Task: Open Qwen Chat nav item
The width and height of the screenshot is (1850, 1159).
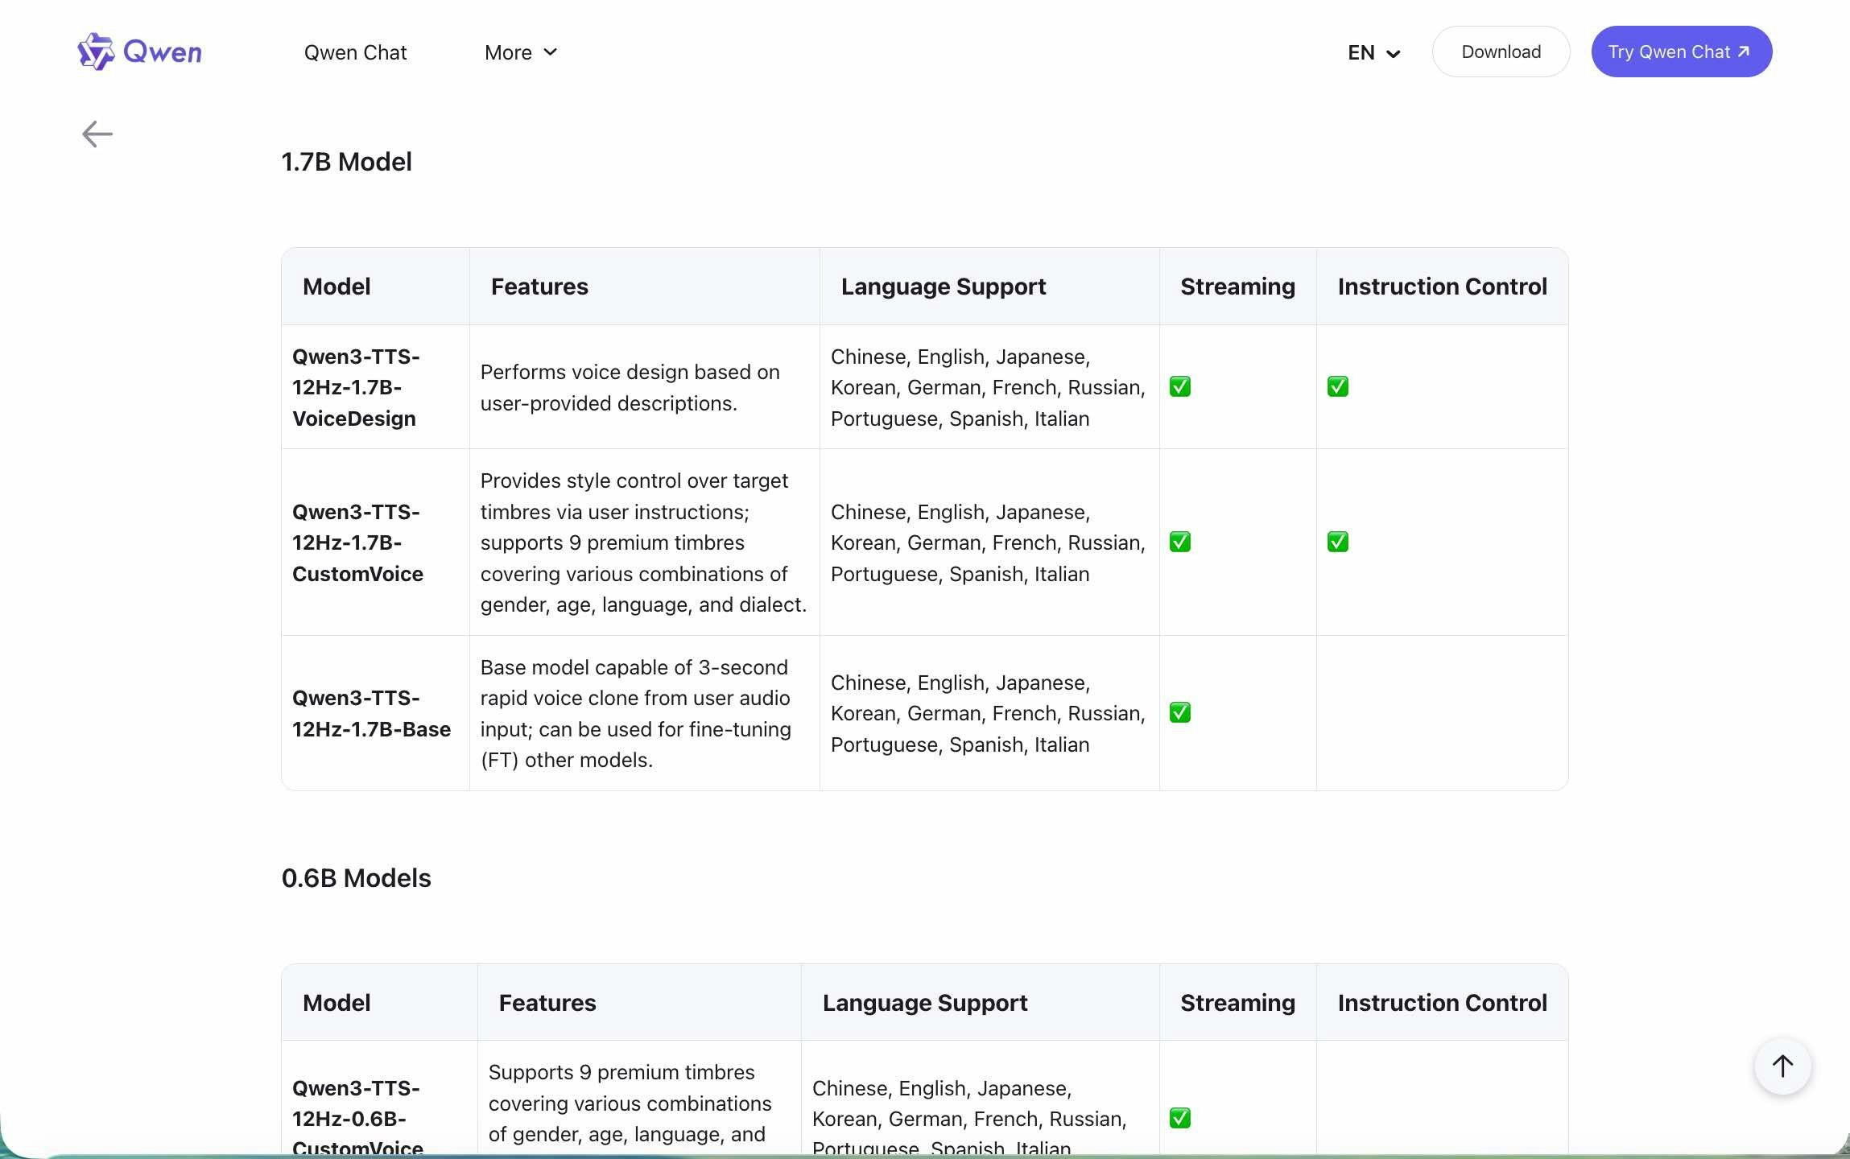Action: tap(355, 52)
